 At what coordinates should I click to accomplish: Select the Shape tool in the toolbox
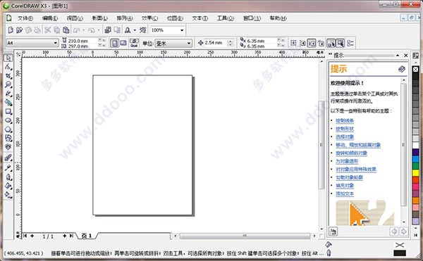pos(8,67)
